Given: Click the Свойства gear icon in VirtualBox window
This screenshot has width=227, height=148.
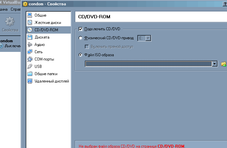Looking at the screenshot, I should click(x=10, y=21).
